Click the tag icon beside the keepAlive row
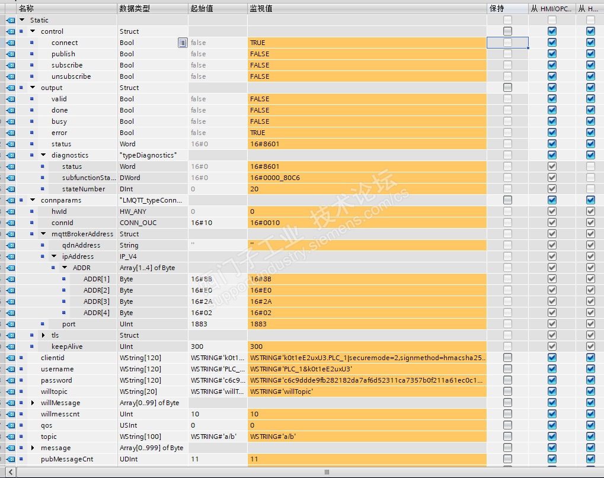Screen dimensions: 604x478 (11, 347)
